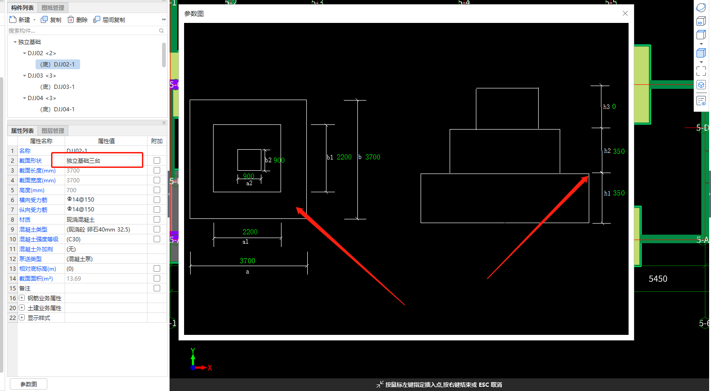Open dropdown below the wireframe cube icon
The width and height of the screenshot is (711, 391).
(x=701, y=43)
